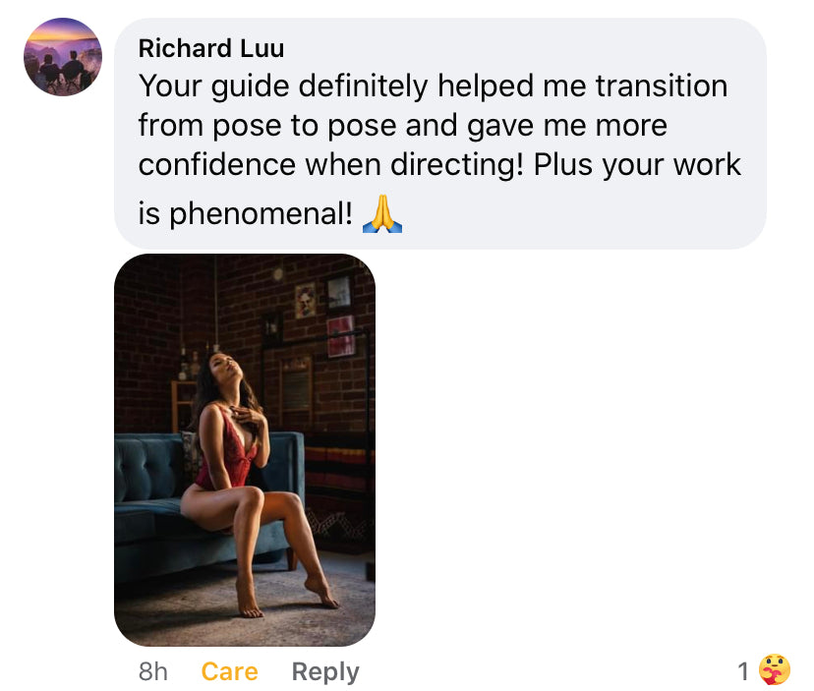Open the 8h comment timestamp
Viewport: 814px width, 691px height.
[x=153, y=671]
